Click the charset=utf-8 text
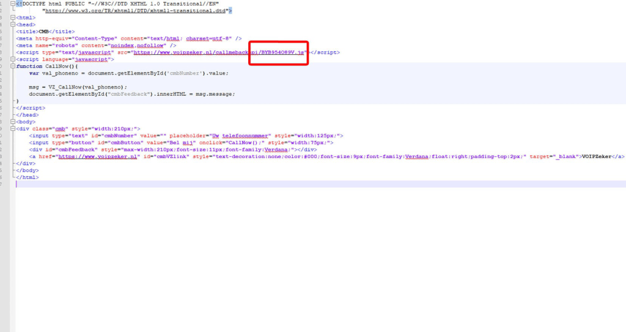 (207, 38)
